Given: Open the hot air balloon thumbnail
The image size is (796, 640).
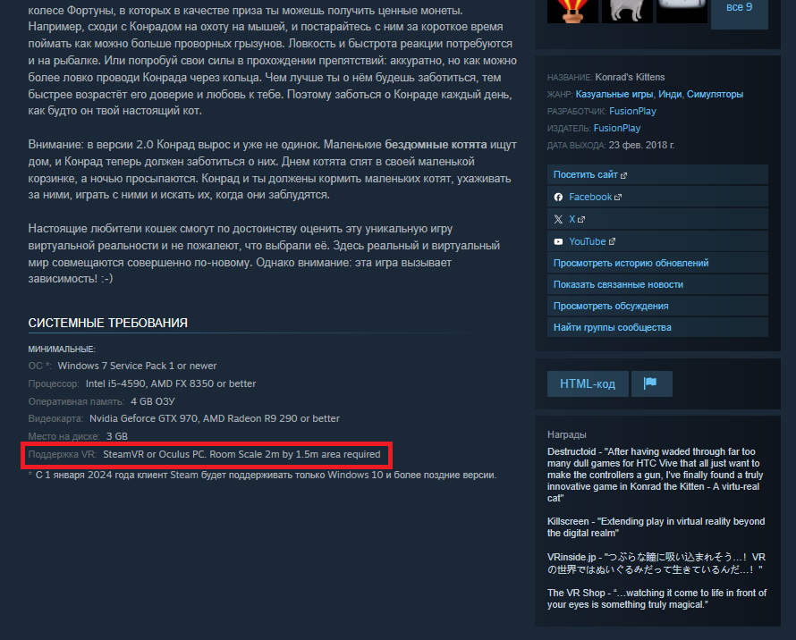Looking at the screenshot, I should point(572,11).
